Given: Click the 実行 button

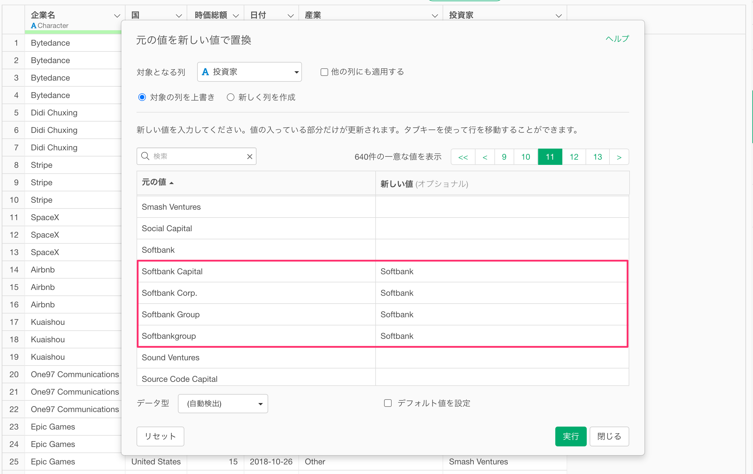Looking at the screenshot, I should click(x=571, y=436).
